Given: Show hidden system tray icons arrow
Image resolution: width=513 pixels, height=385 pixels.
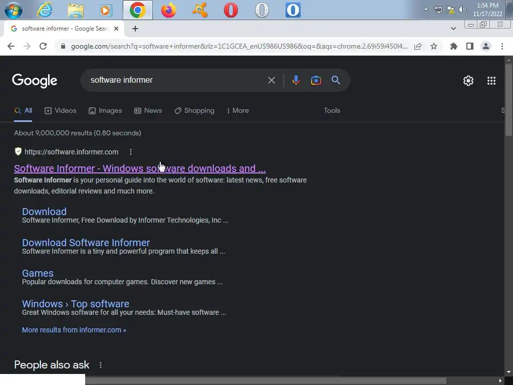Looking at the screenshot, I should [x=426, y=10].
